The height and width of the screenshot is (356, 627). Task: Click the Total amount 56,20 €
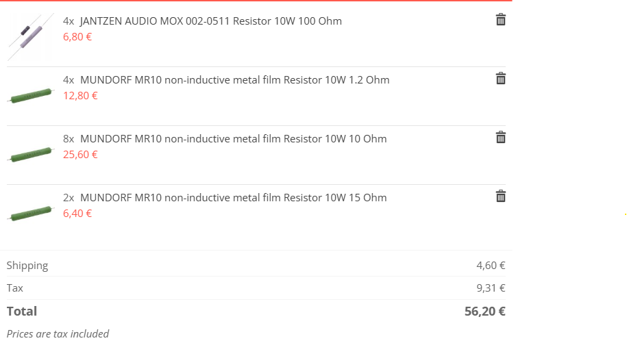click(484, 311)
